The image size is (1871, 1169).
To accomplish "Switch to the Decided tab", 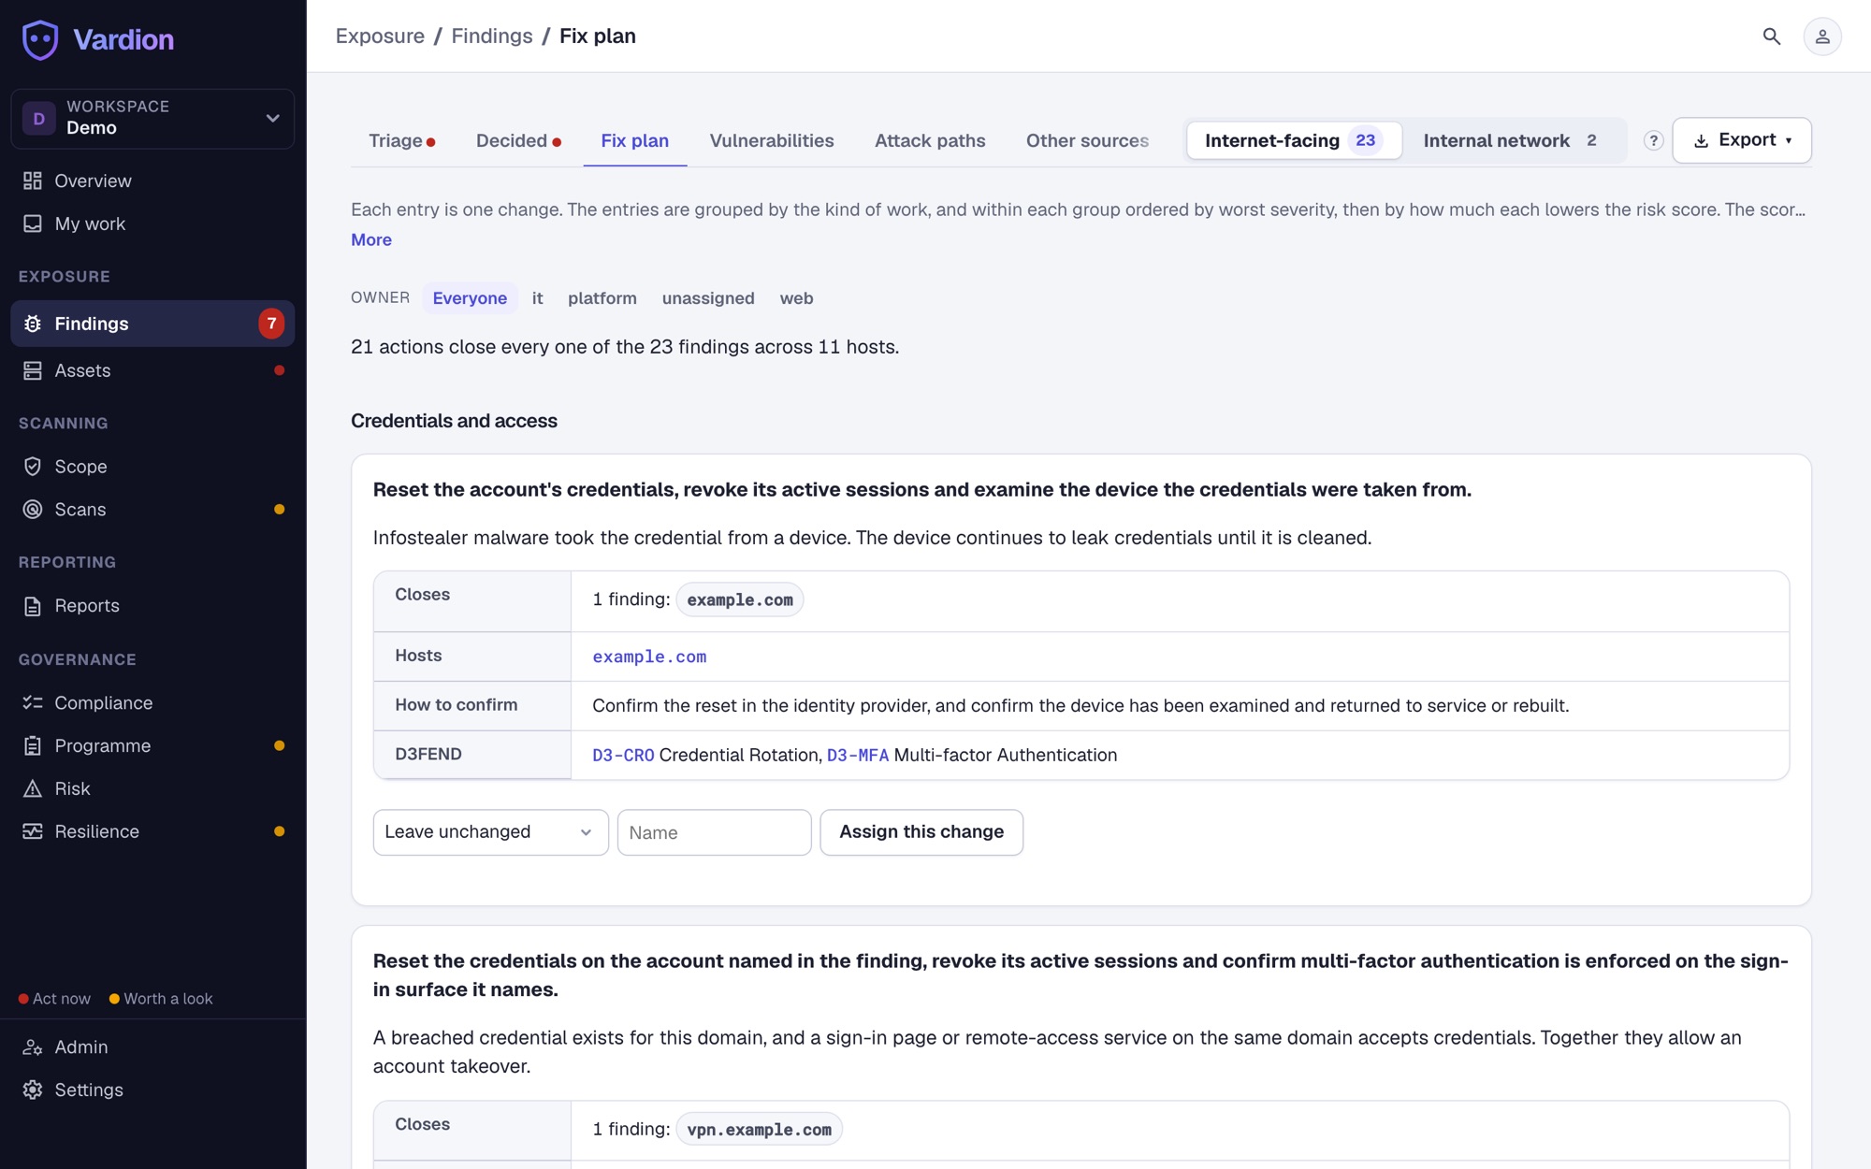I will (x=518, y=140).
